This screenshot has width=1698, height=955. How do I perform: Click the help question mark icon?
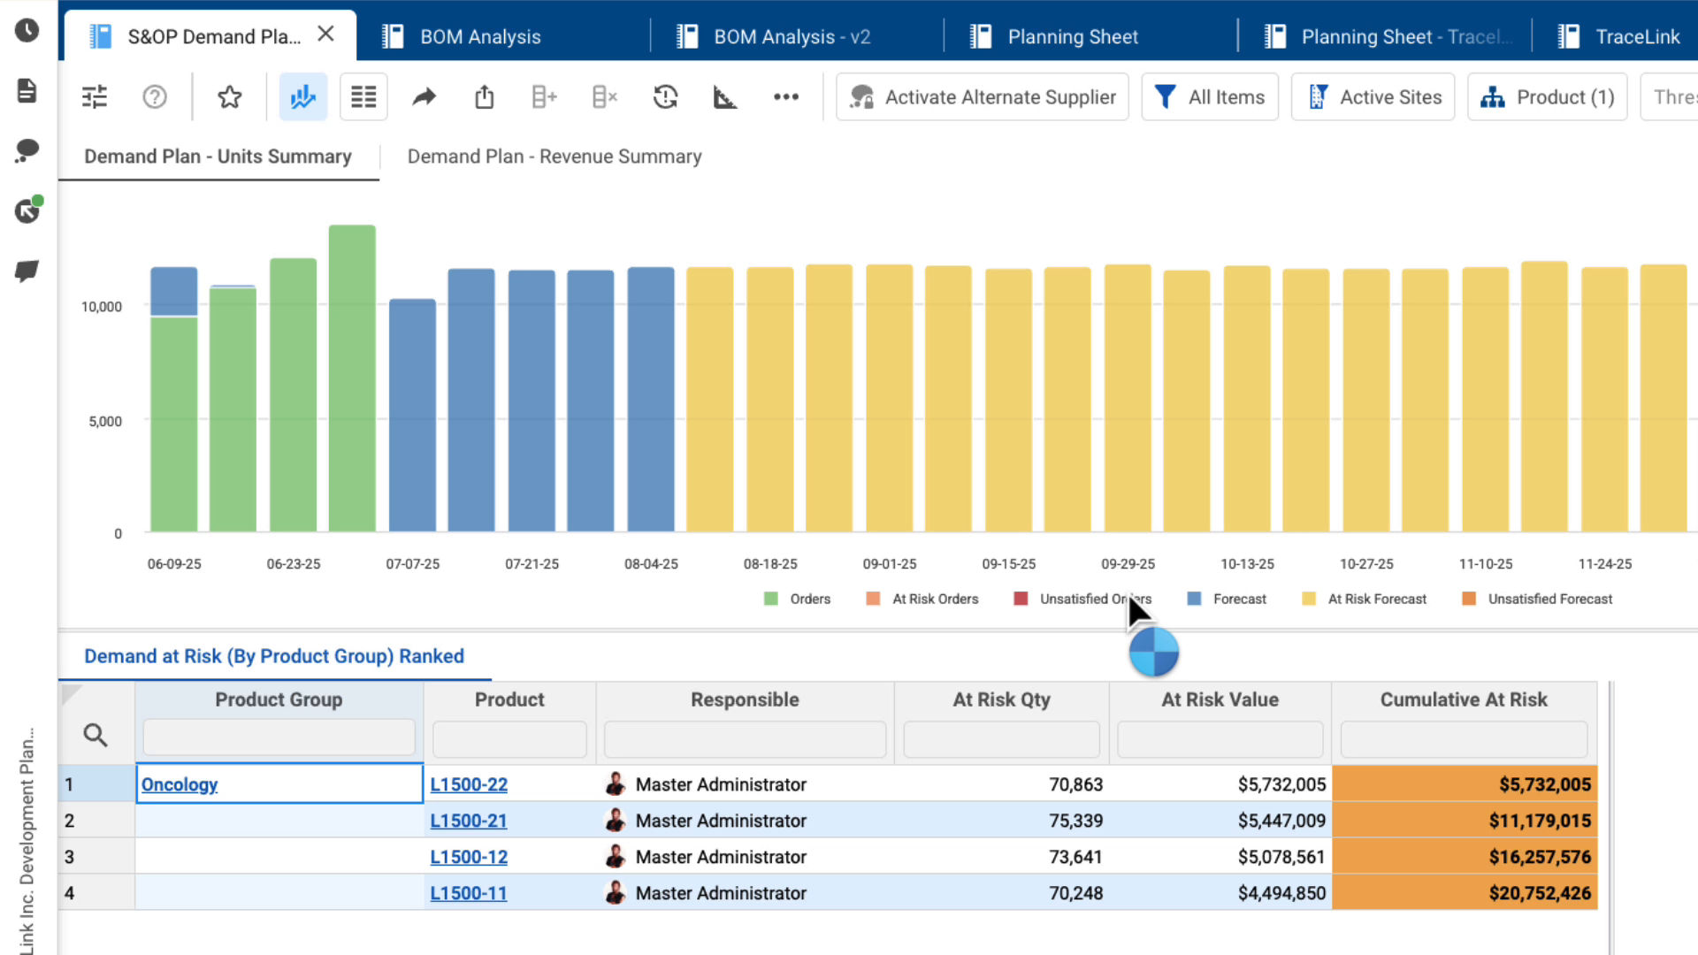(x=155, y=96)
